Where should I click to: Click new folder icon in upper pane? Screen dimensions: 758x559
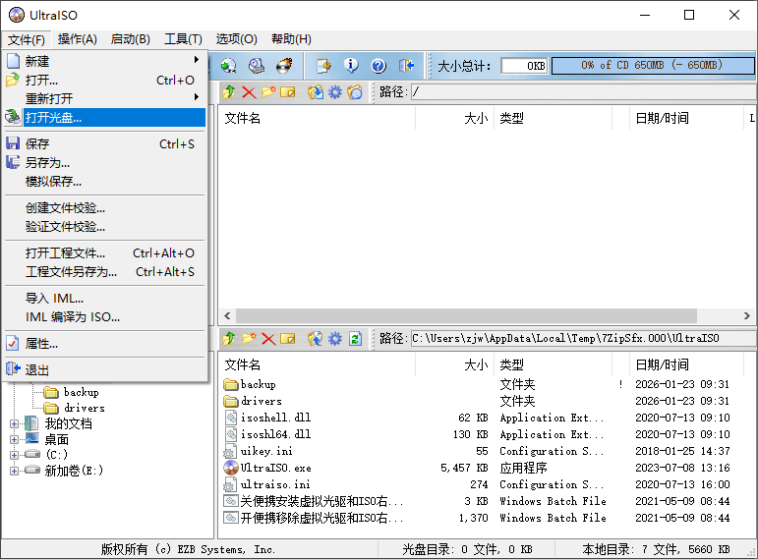[268, 91]
